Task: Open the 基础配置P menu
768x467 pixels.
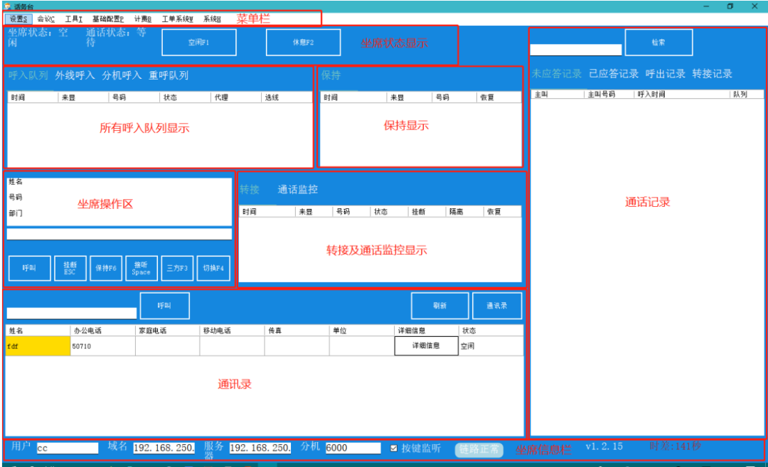Action: (x=107, y=19)
